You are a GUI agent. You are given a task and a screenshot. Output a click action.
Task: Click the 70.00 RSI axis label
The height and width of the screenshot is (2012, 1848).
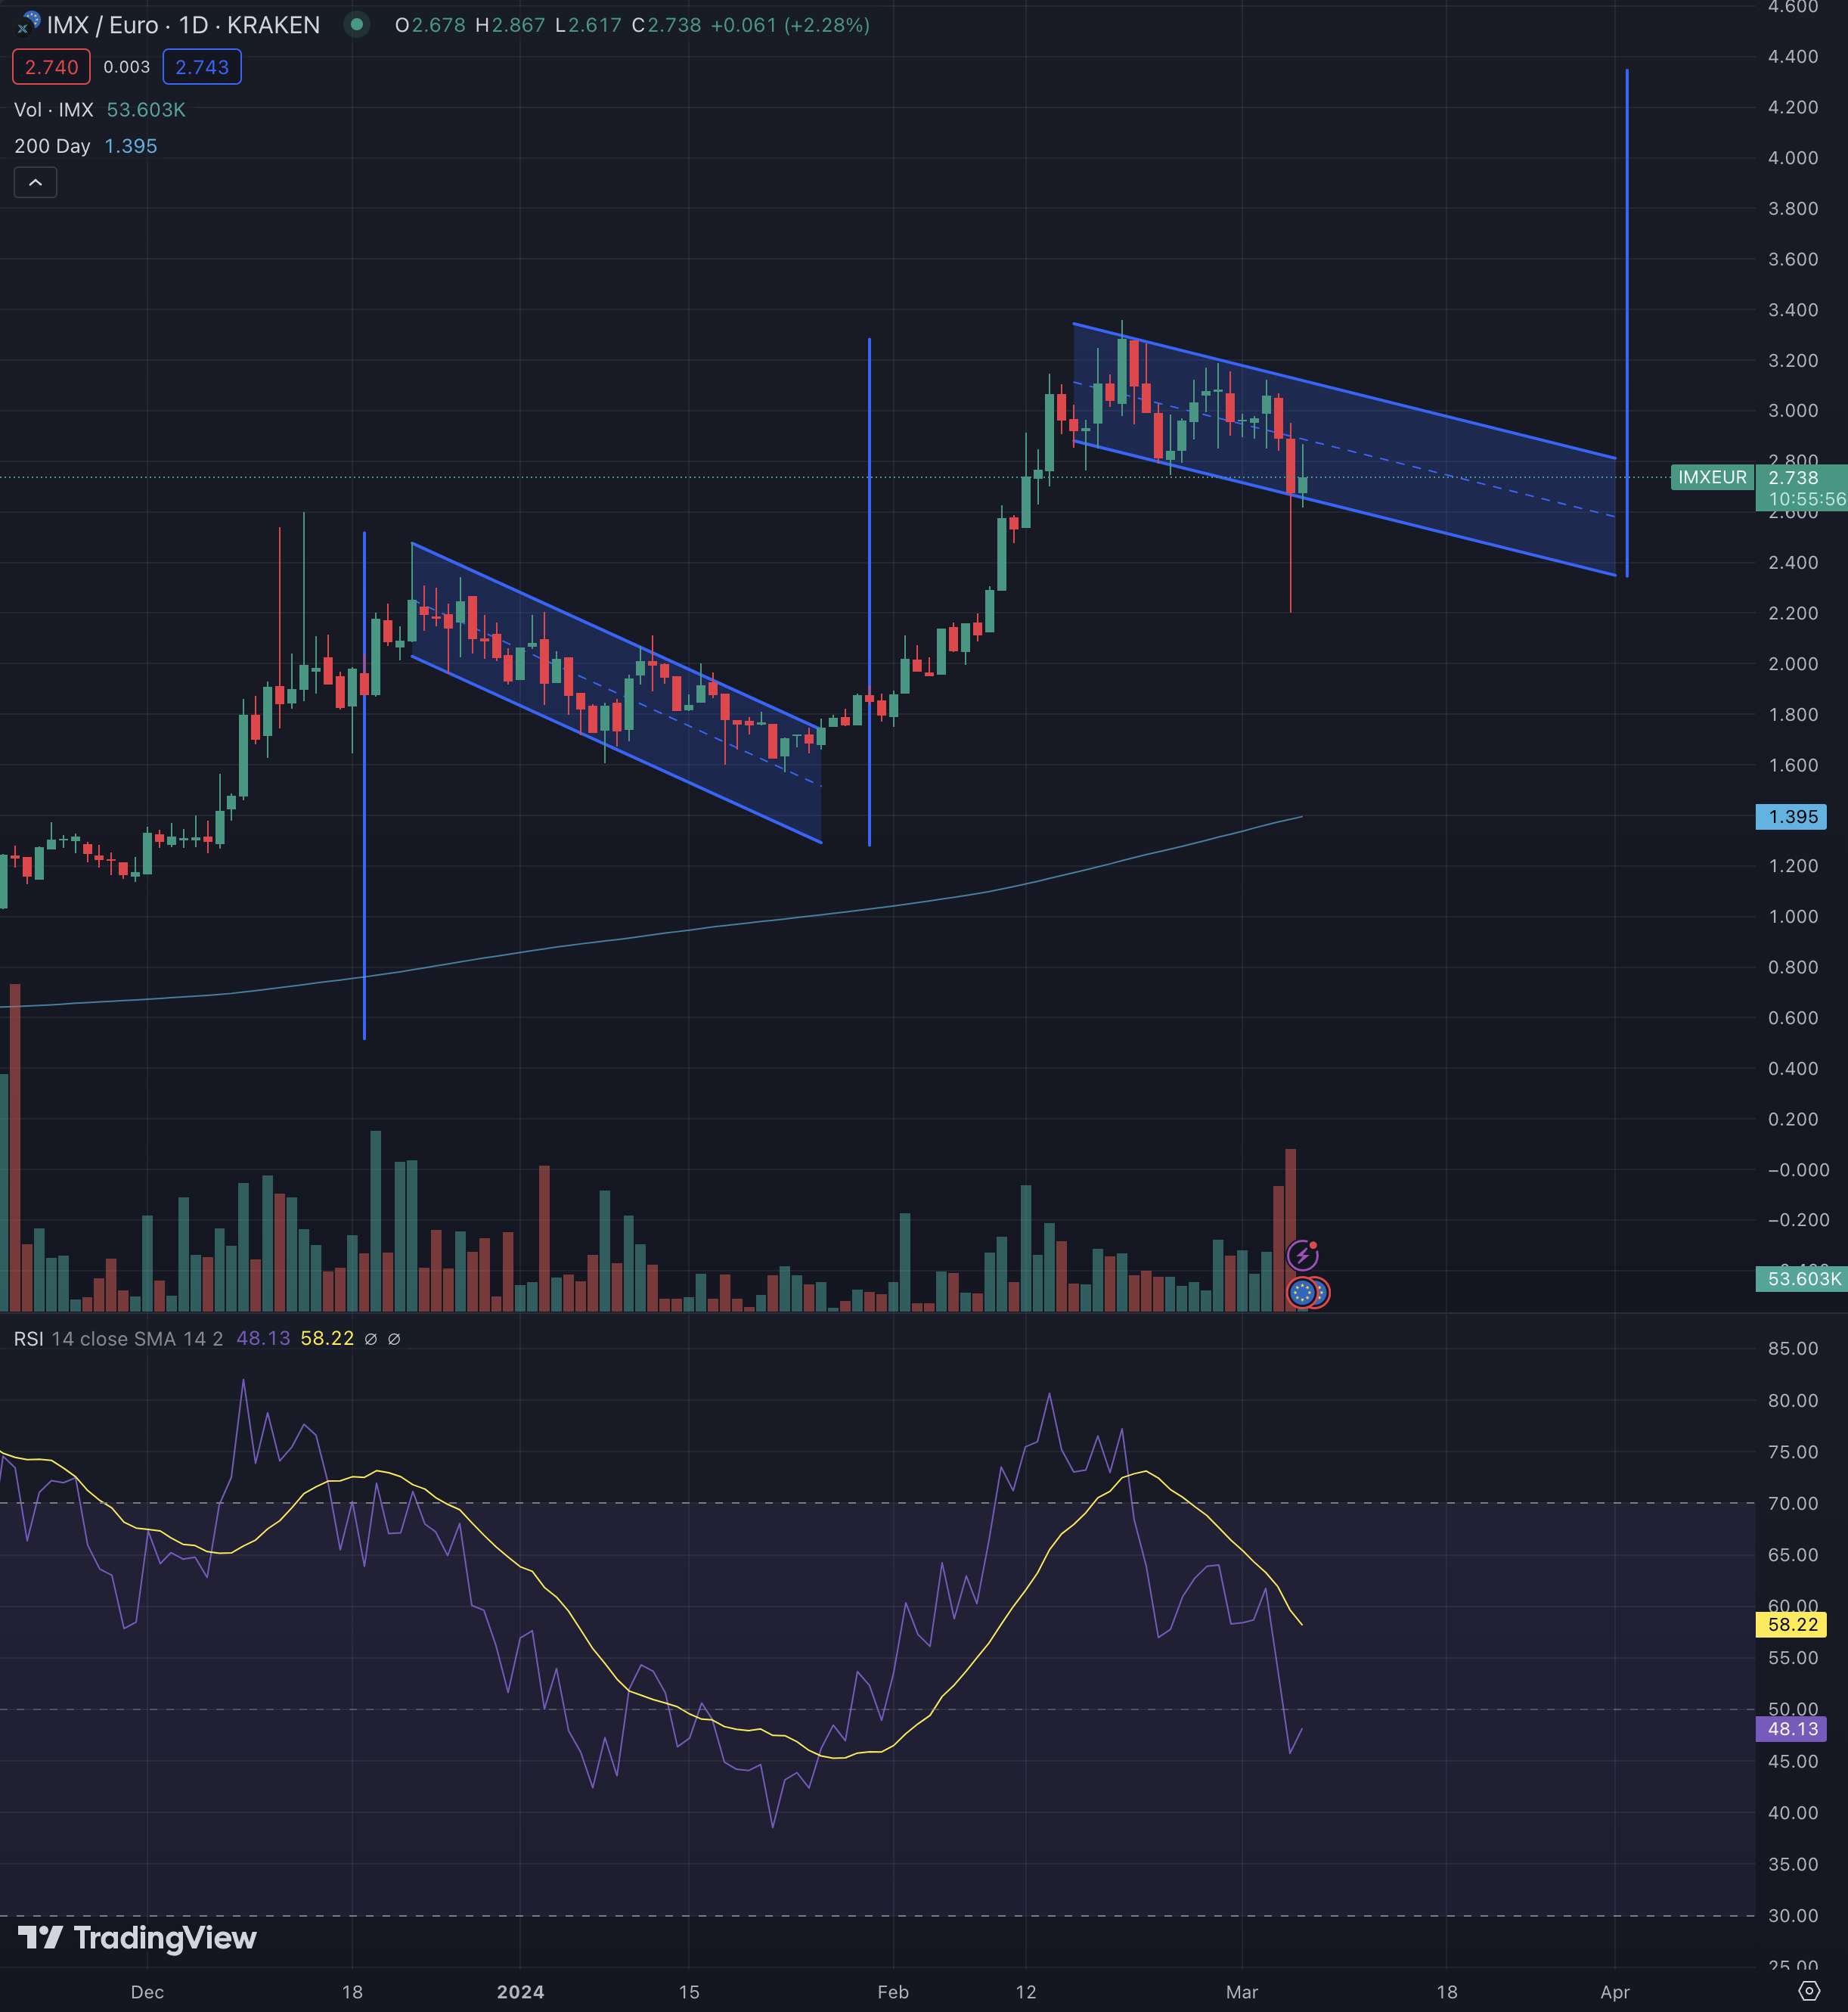click(1793, 1503)
